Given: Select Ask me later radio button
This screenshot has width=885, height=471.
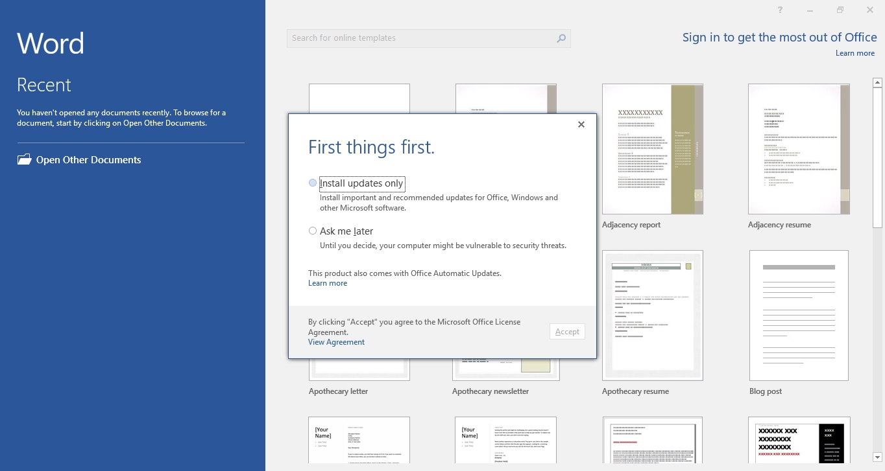Looking at the screenshot, I should [x=313, y=231].
